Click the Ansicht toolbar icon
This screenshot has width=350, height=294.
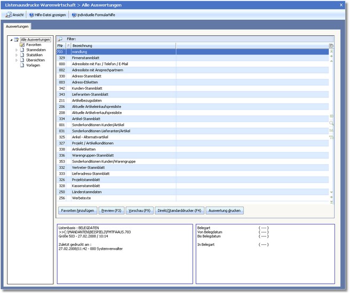click(9, 14)
